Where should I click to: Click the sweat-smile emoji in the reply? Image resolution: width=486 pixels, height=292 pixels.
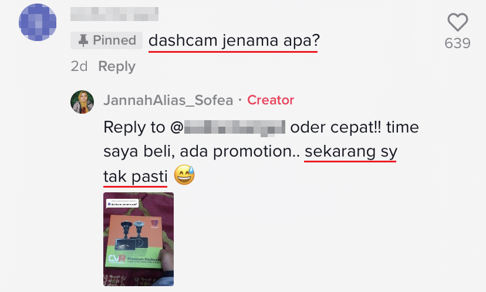184,175
